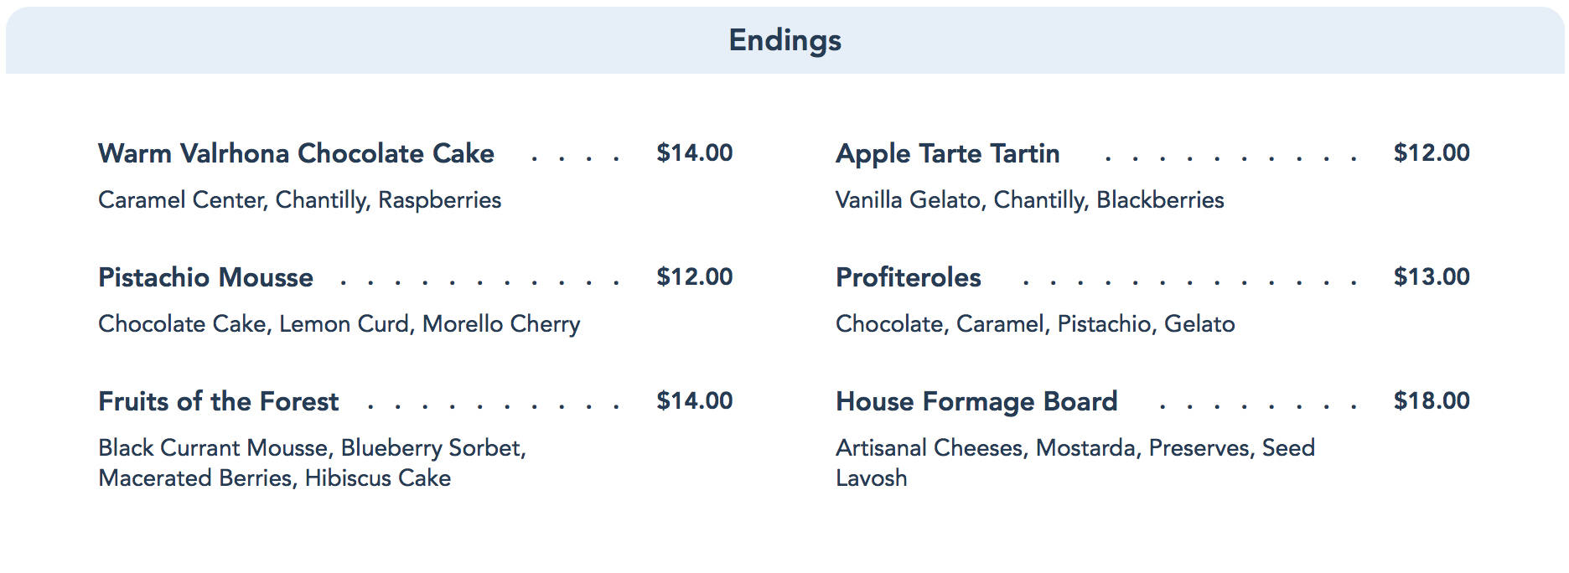Image resolution: width=1569 pixels, height=573 pixels.
Task: Click the $14.00 Chocolate Cake price
Action: 694,152
